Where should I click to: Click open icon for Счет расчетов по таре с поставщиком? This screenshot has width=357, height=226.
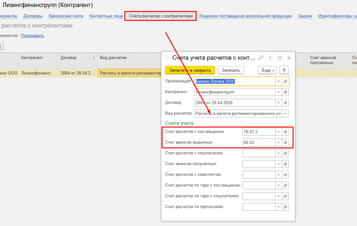pyautogui.click(x=285, y=185)
